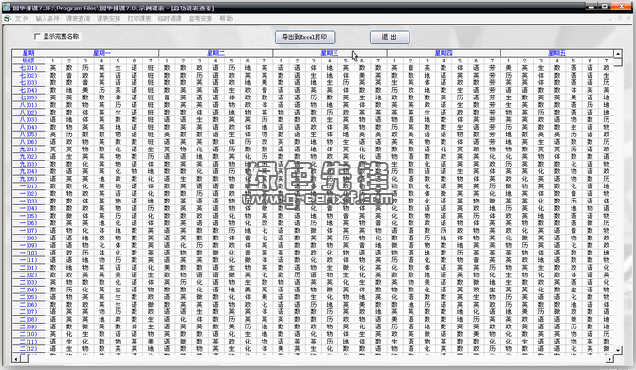This screenshot has height=370, width=636.
Task: Close the inner child window with the grey X
Action: [x=627, y=19]
